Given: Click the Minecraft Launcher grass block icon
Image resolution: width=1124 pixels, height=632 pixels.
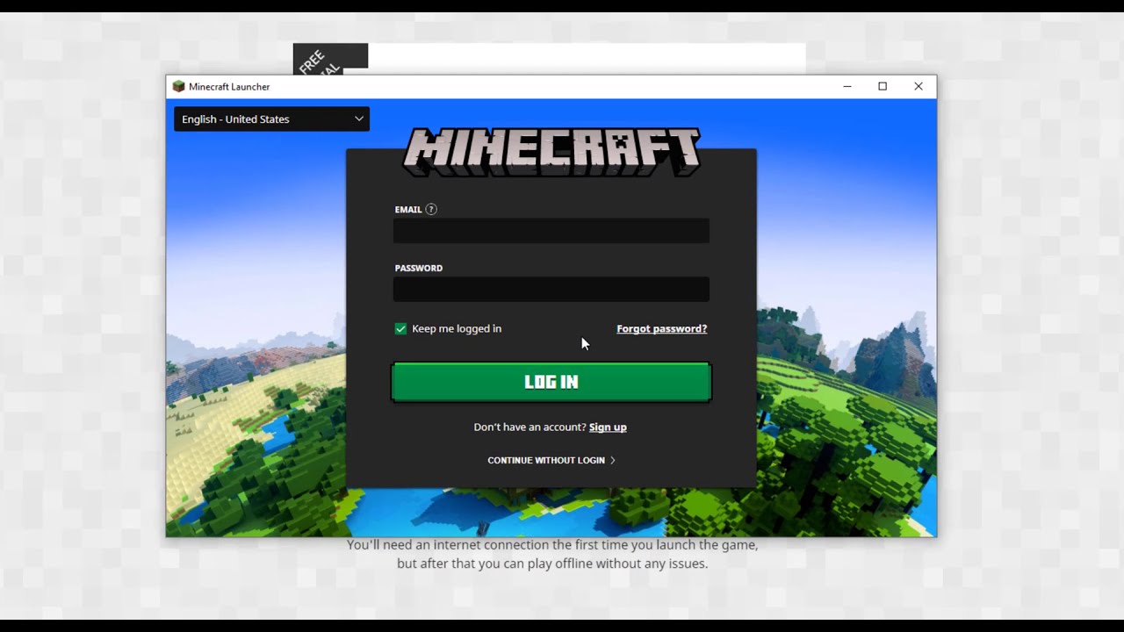Looking at the screenshot, I should point(178,87).
